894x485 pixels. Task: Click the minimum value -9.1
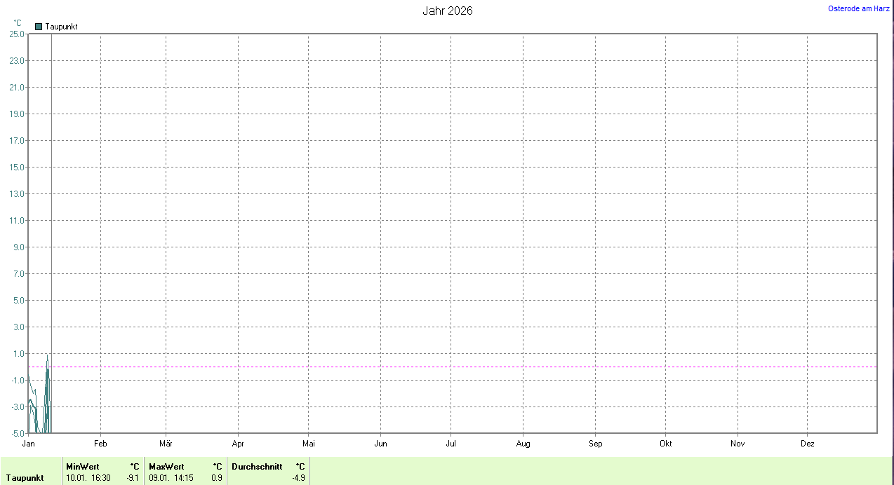click(132, 478)
